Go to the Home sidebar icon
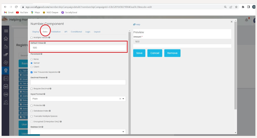 click(6, 39)
